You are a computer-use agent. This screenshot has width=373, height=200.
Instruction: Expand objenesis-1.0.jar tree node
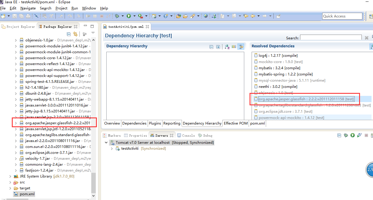coord(16,40)
